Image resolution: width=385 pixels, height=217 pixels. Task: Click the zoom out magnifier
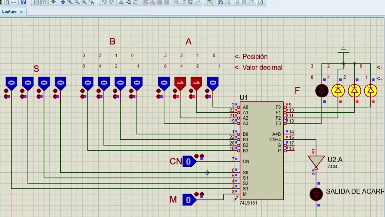coord(77,2)
